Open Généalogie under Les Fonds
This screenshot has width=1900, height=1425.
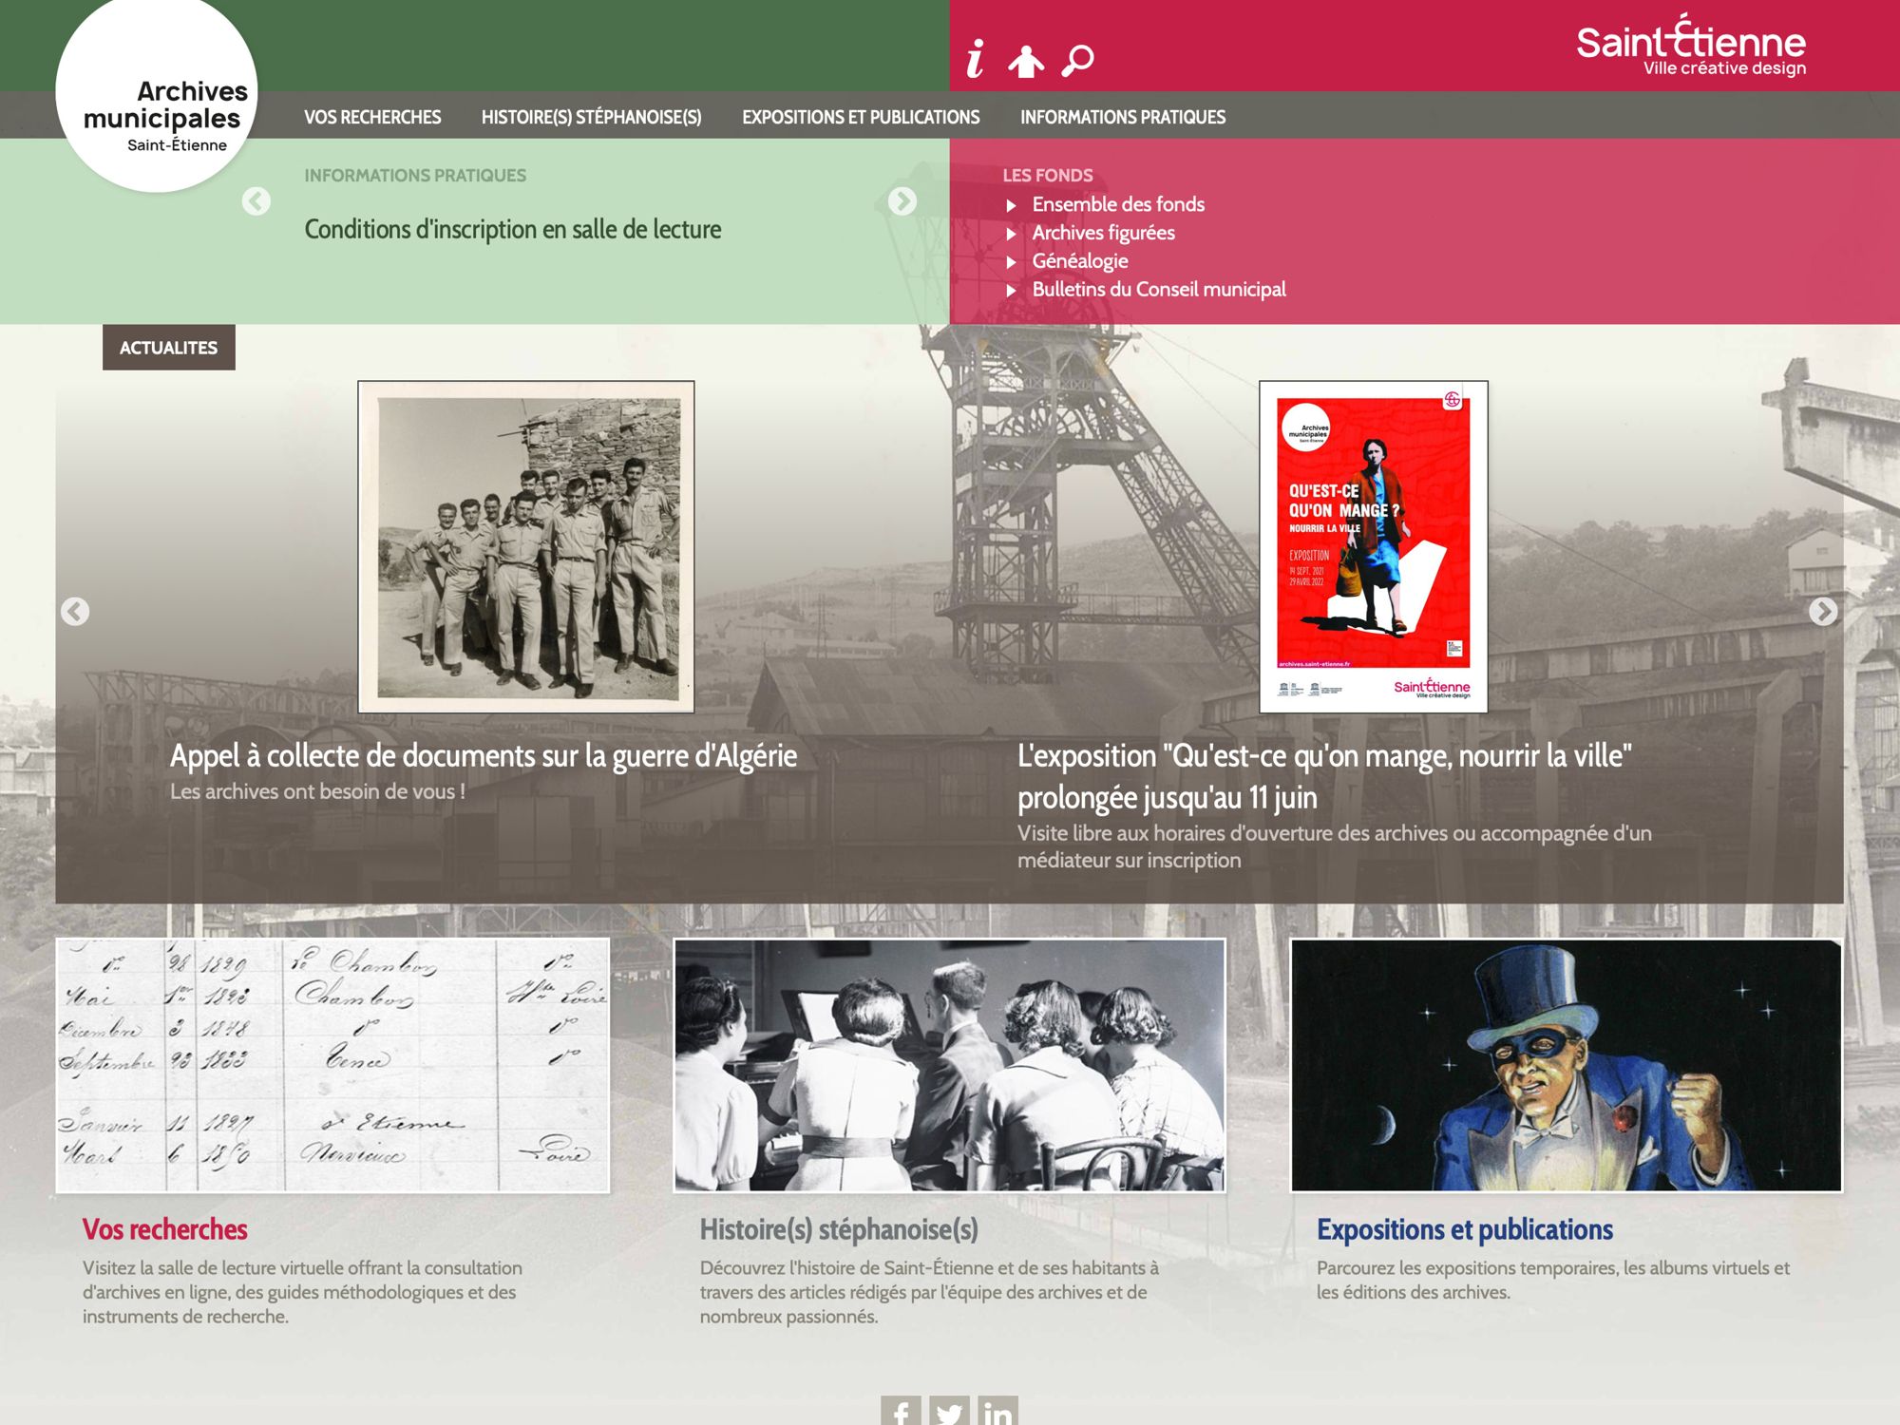pyautogui.click(x=1080, y=261)
